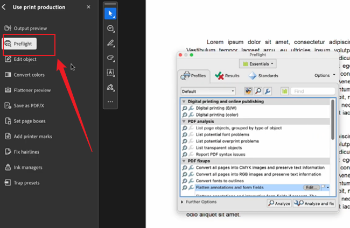The image size is (350, 228).
Task: Click the Preflight profile list scrollbar
Action: (333, 120)
